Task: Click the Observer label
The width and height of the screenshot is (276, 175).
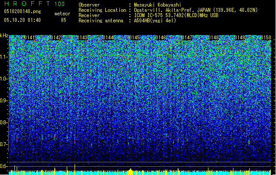Action: click(x=89, y=5)
